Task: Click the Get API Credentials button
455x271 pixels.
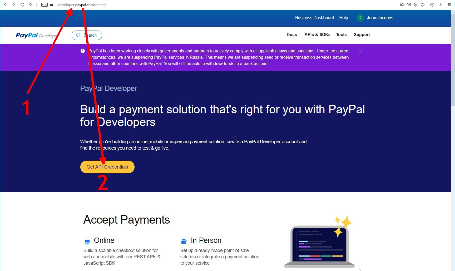Action: click(x=107, y=167)
